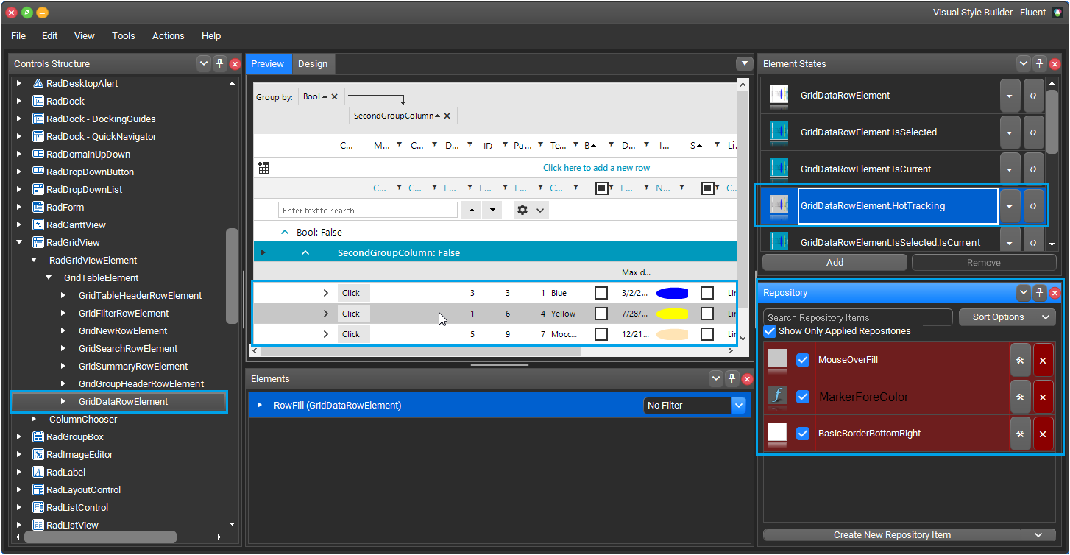Open the Tools menu
The height and width of the screenshot is (555, 1070).
pos(124,35)
